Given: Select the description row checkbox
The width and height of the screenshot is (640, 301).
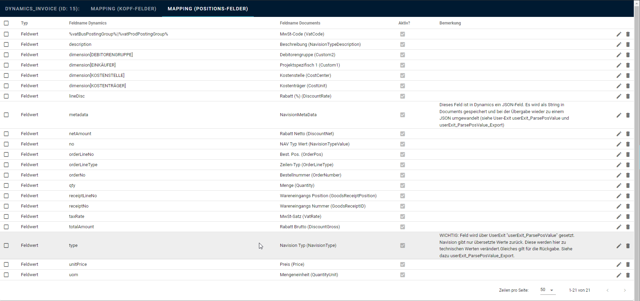Looking at the screenshot, I should (x=6, y=44).
